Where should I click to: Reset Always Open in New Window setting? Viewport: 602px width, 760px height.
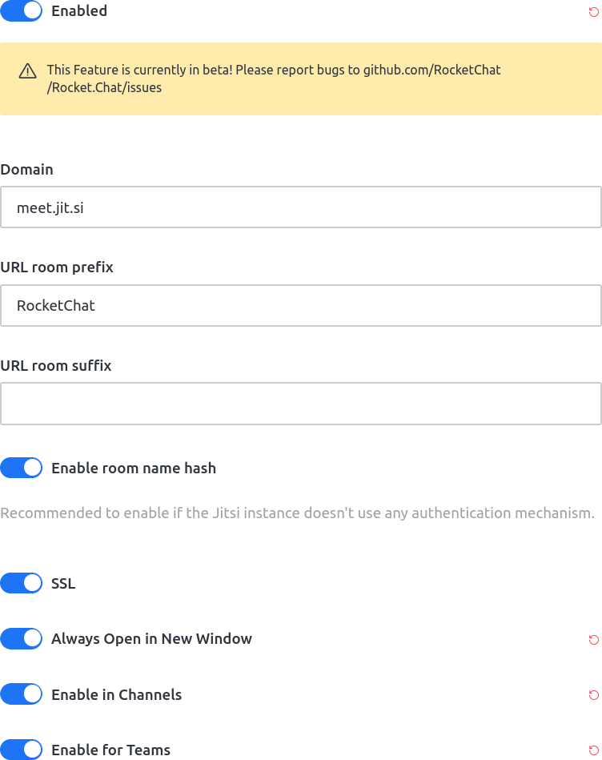click(593, 639)
